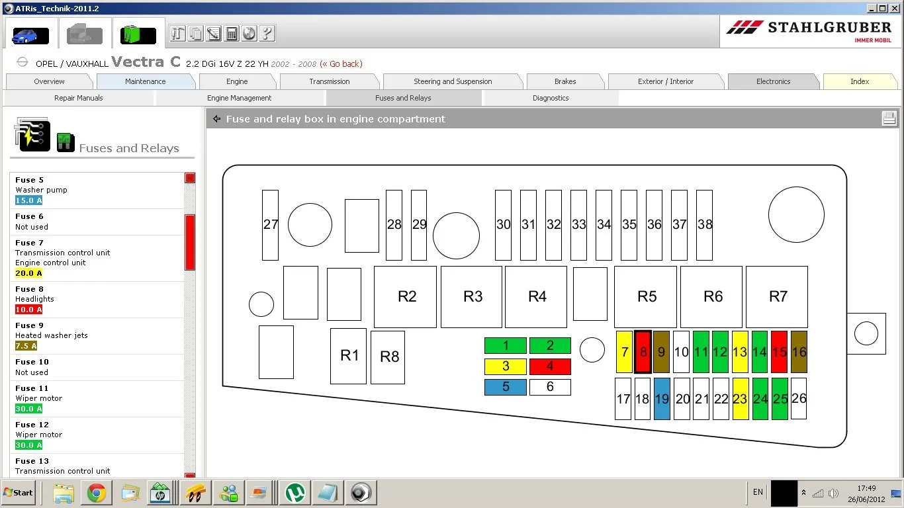Viewport: 904px width, 508px height.
Task: Open the hammer and wrench tools icon
Action: click(177, 33)
